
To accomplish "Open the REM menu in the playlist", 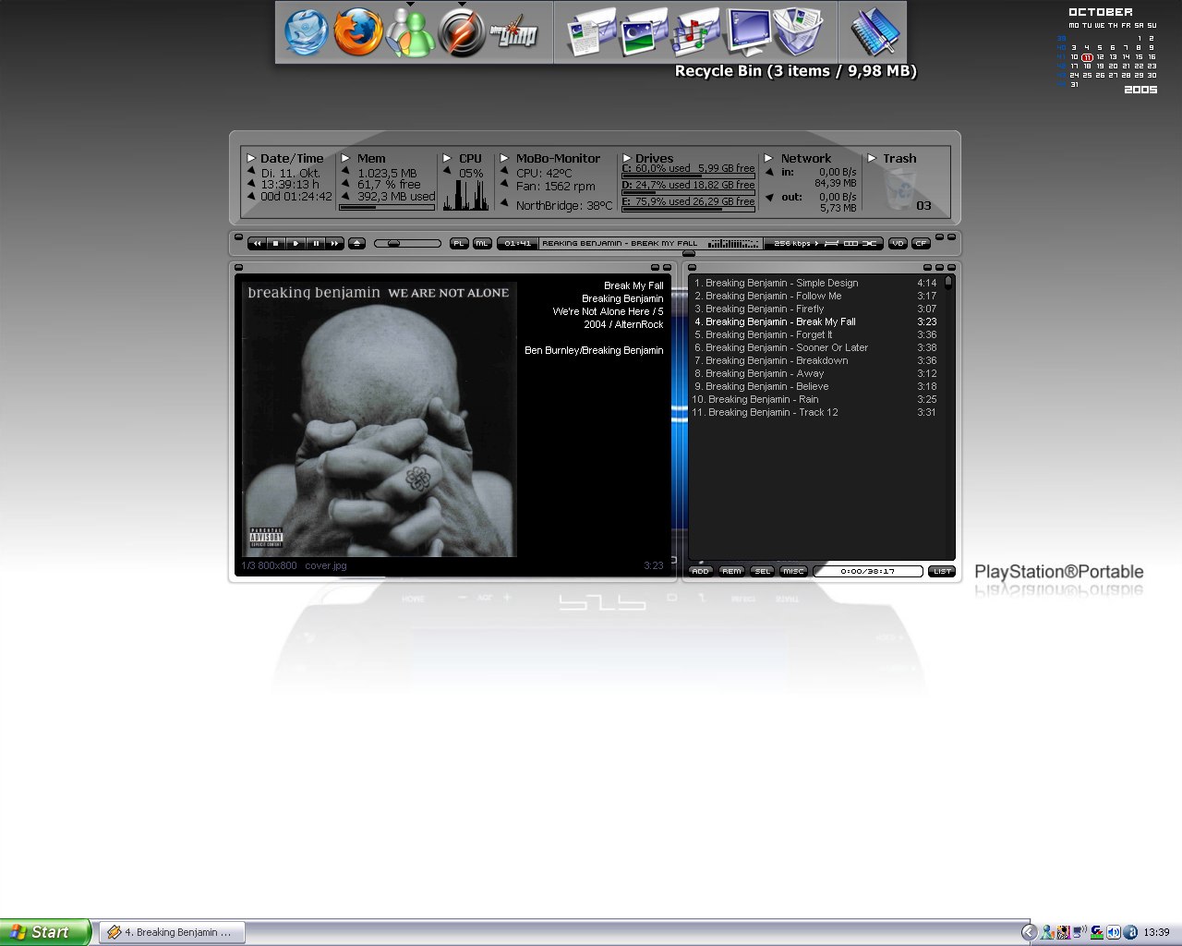I will 731,571.
